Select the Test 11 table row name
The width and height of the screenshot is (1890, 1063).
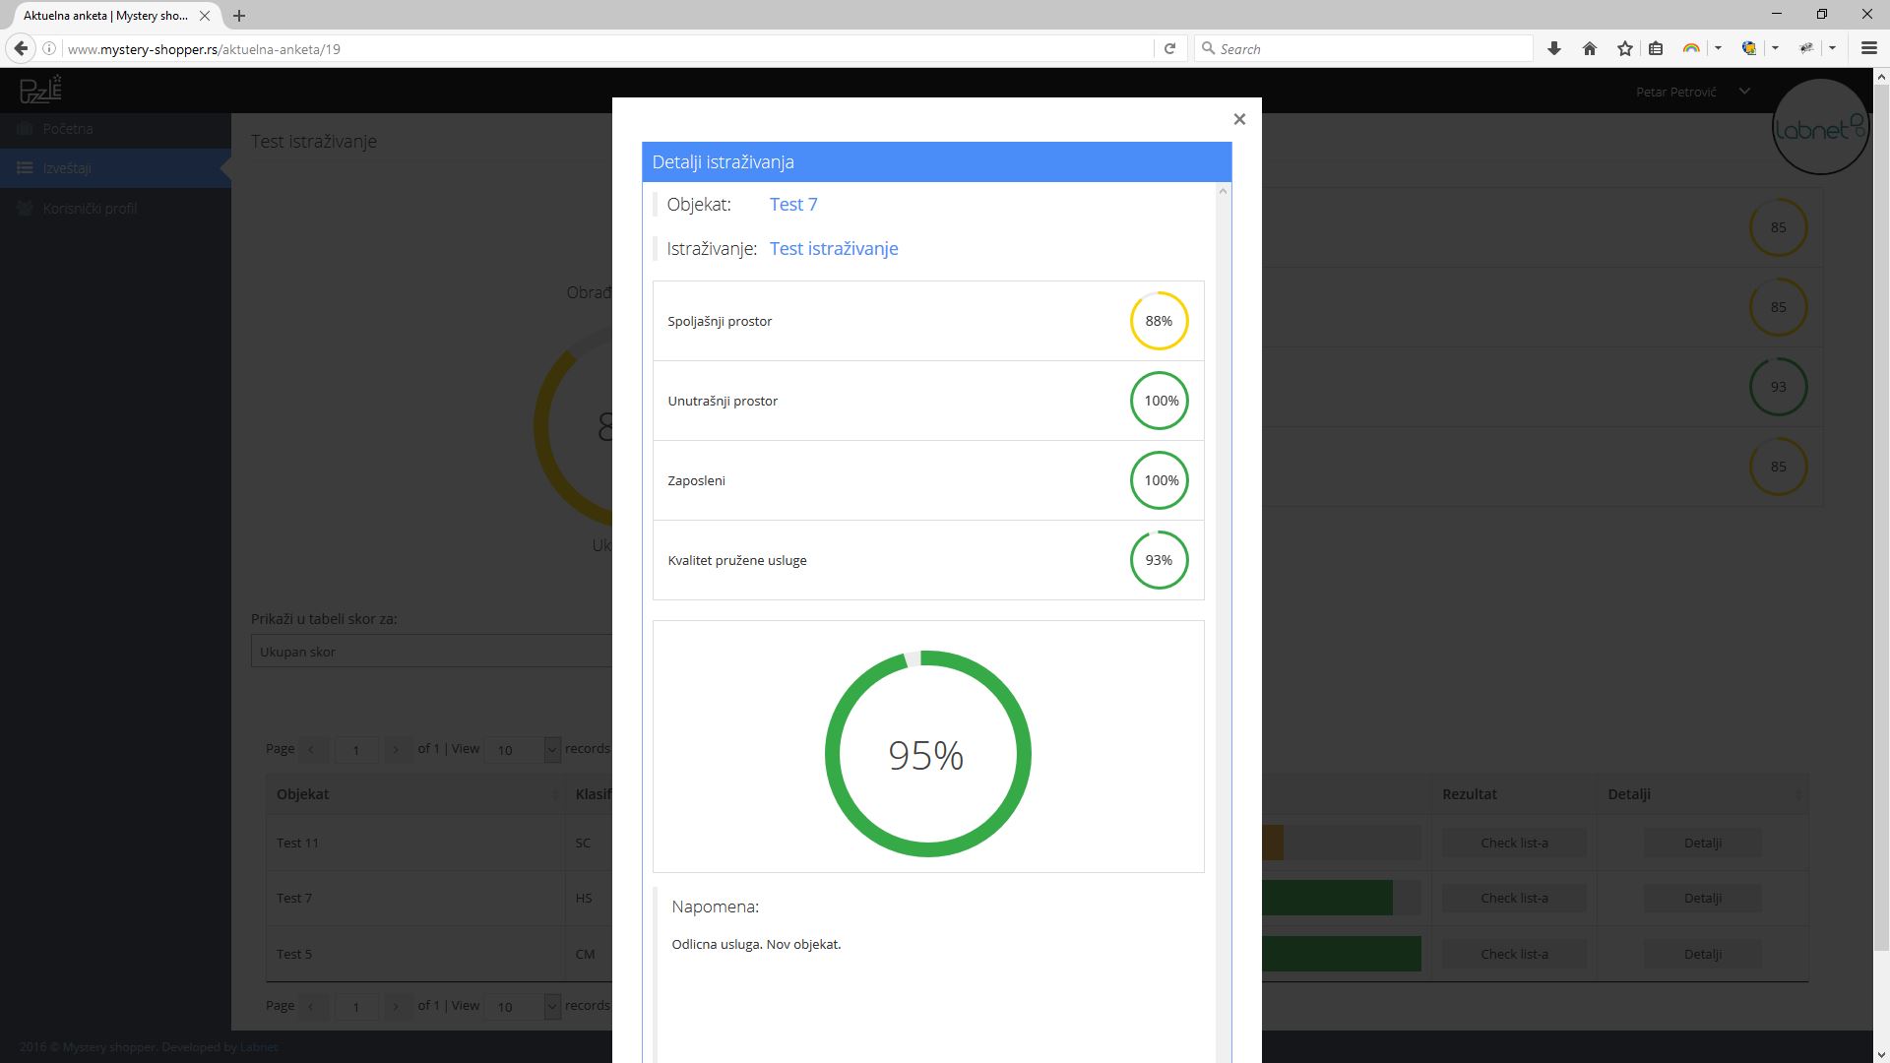(297, 843)
